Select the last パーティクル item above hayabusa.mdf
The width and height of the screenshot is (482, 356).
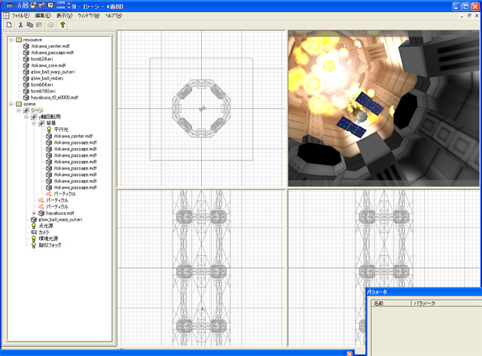click(x=57, y=207)
